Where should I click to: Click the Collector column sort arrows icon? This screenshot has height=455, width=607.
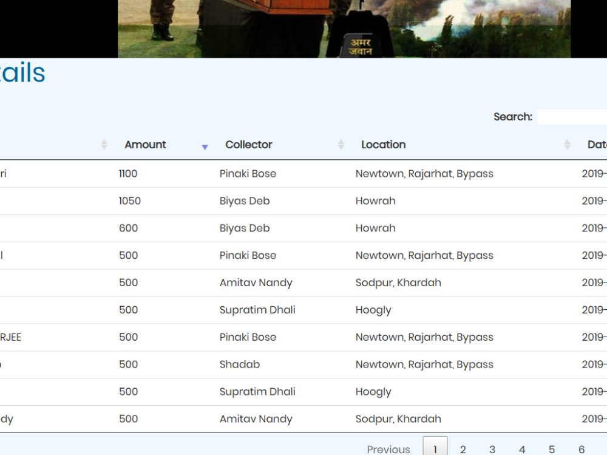pos(341,145)
